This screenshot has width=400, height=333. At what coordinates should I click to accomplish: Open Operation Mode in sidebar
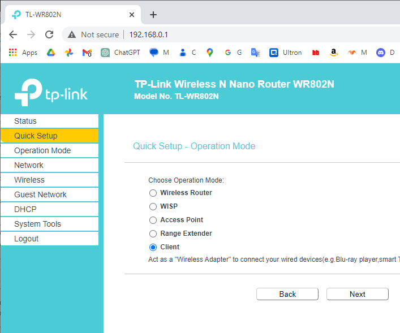pyautogui.click(x=50, y=150)
